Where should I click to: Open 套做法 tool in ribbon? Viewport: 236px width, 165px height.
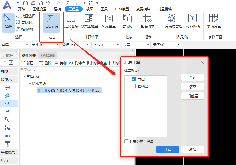click(128, 18)
